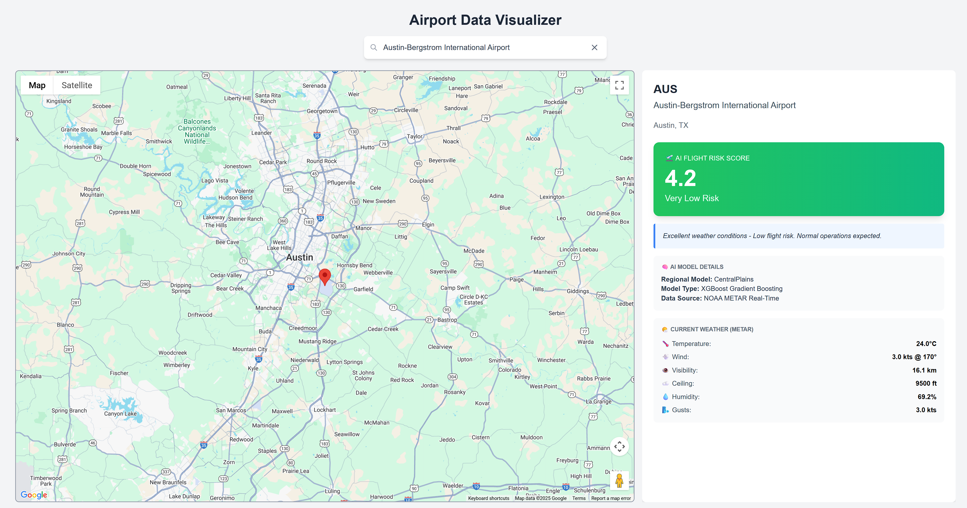Open map camera controls button
967x508 pixels.
619,447
